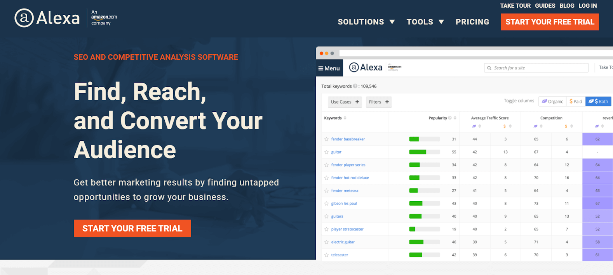613x275 pixels.
Task: Open the 'fender bassbreaker' keyword link
Action: (348, 139)
